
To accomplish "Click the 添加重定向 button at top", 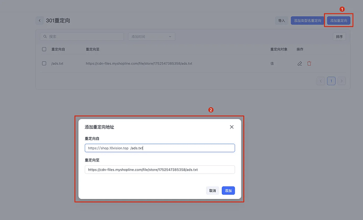I will [338, 21].
